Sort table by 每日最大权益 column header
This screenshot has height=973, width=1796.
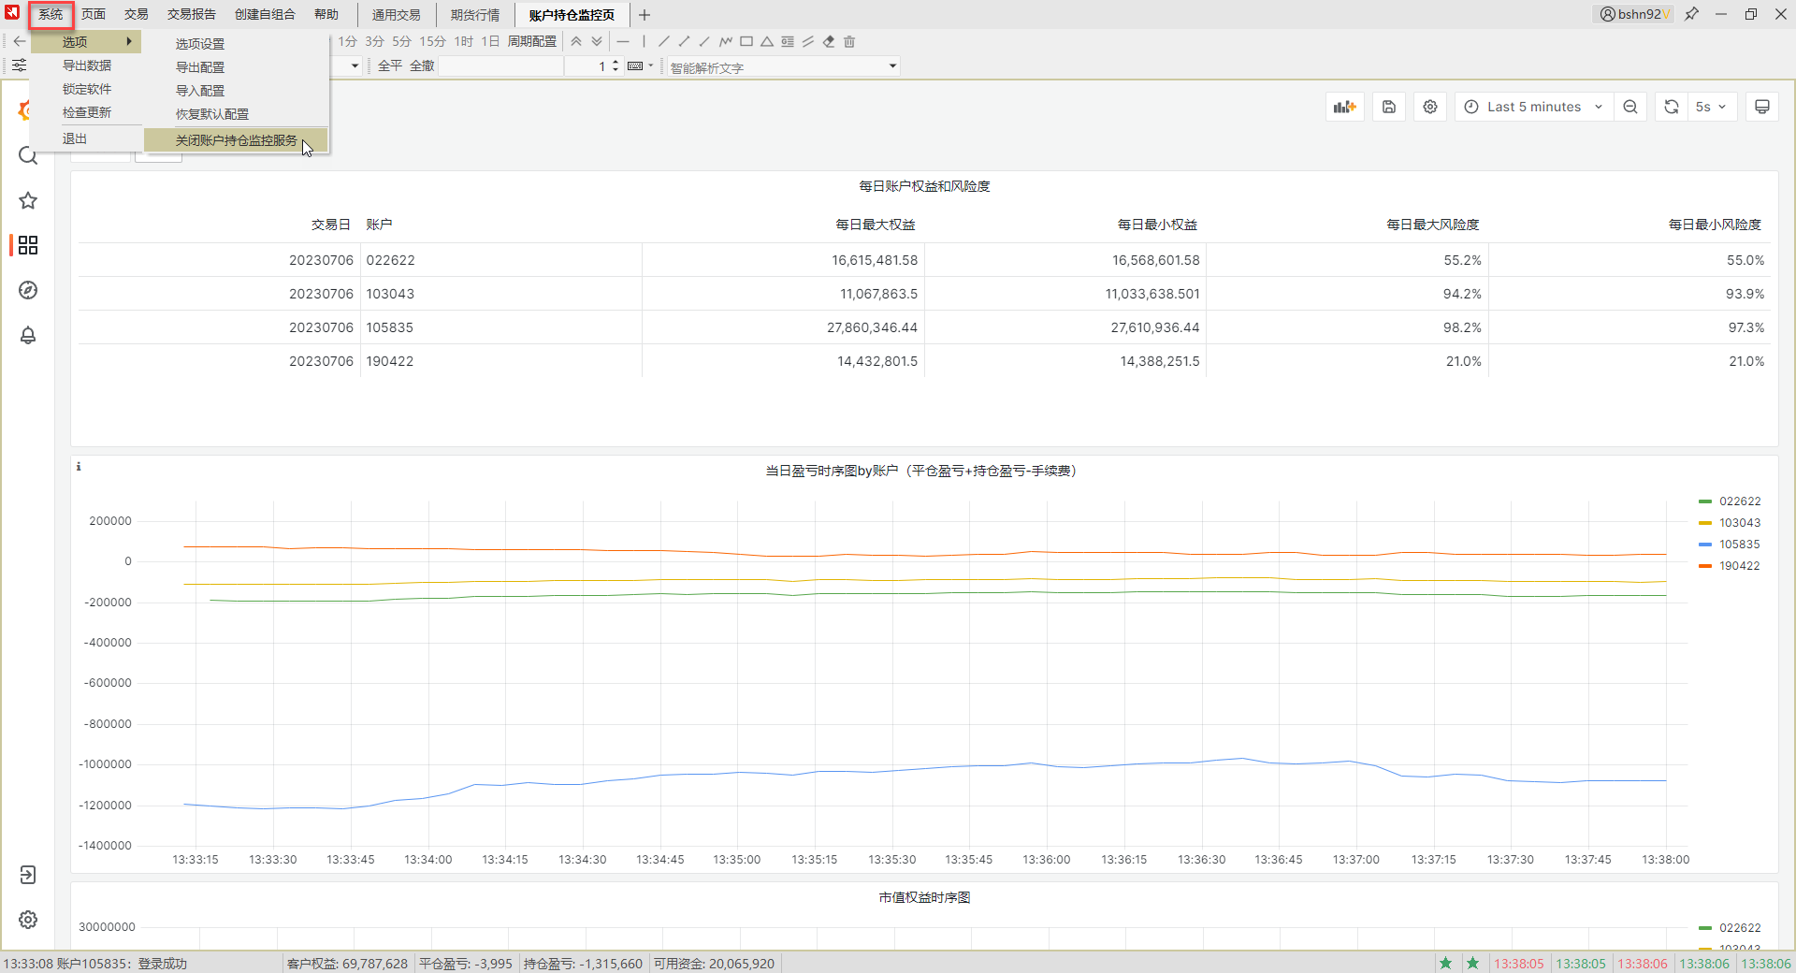(x=876, y=225)
